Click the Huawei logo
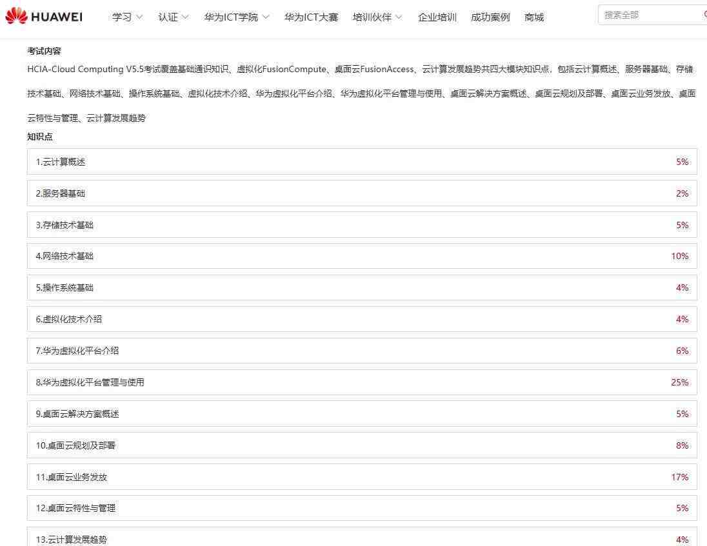707x546 pixels. pos(44,17)
